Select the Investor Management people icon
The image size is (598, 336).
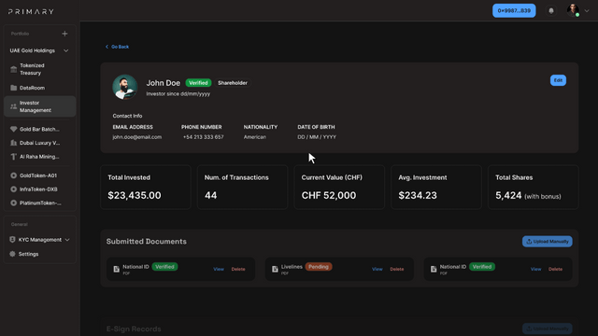click(x=14, y=106)
